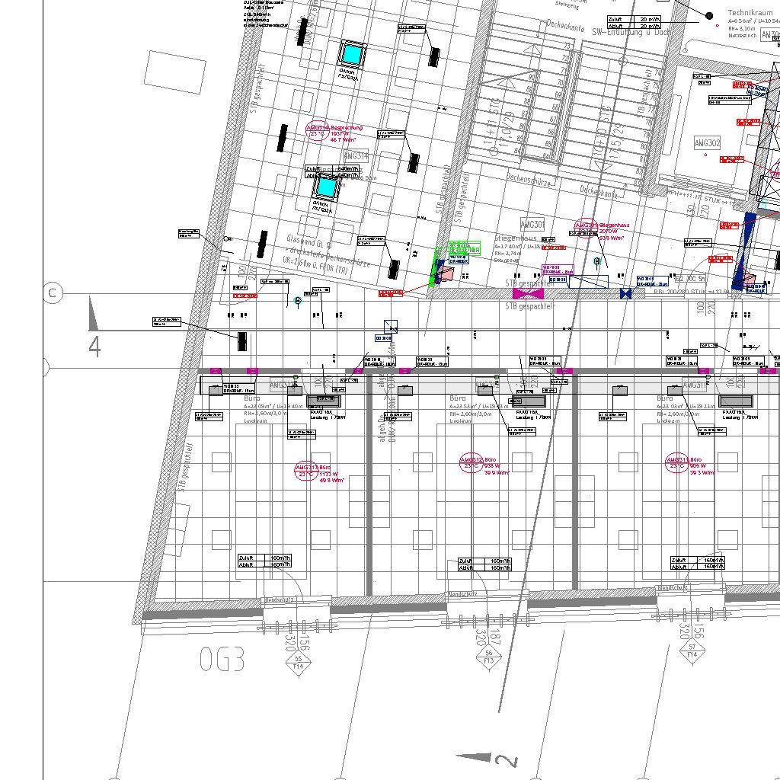Screen dimensions: 780x780
Task: Select the Zuluft/Abluft 640 m³/h table
Action: [331, 171]
